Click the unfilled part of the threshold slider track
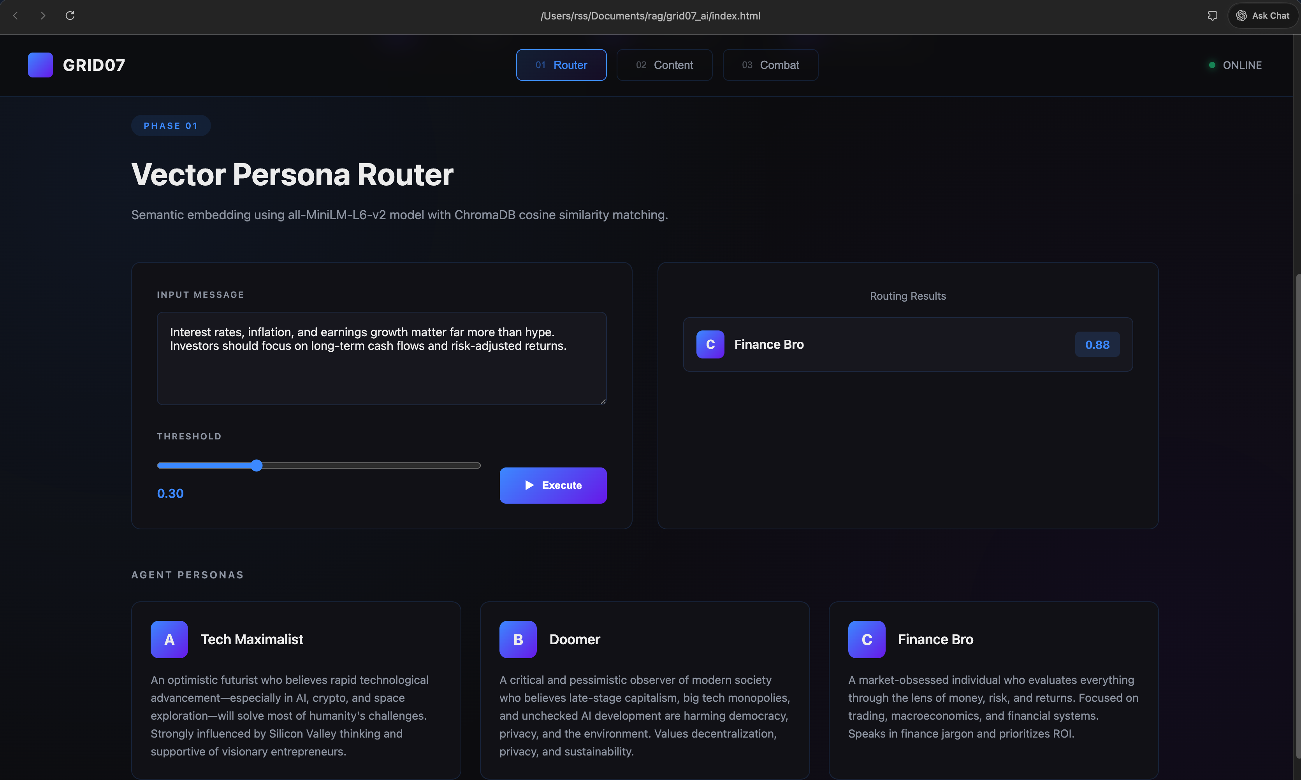Image resolution: width=1301 pixels, height=780 pixels. point(371,465)
